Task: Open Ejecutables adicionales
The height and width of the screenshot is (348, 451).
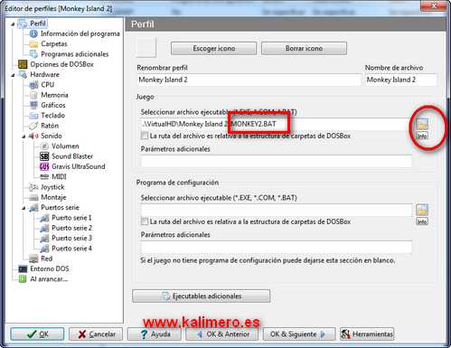Action: 202,296
